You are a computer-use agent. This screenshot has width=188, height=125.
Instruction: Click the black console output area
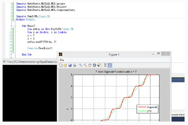coord(30,93)
